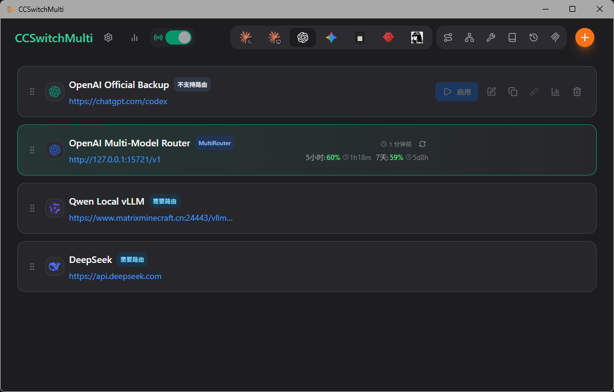Click the 5d8h reset timer
614x392 pixels.
tap(417, 158)
